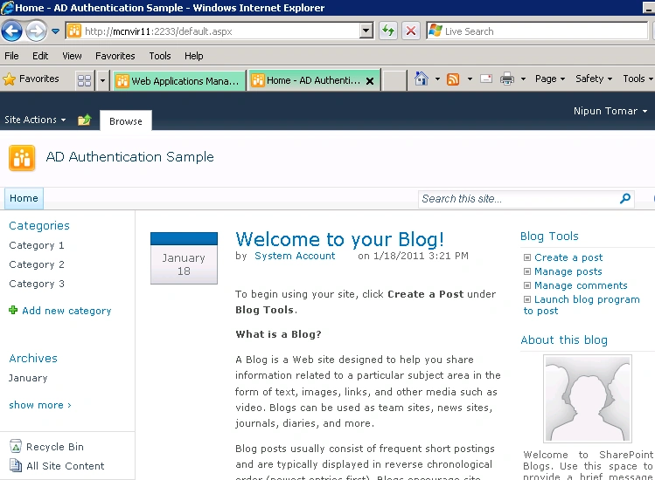
Task: Open the View menu
Action: coord(72,56)
